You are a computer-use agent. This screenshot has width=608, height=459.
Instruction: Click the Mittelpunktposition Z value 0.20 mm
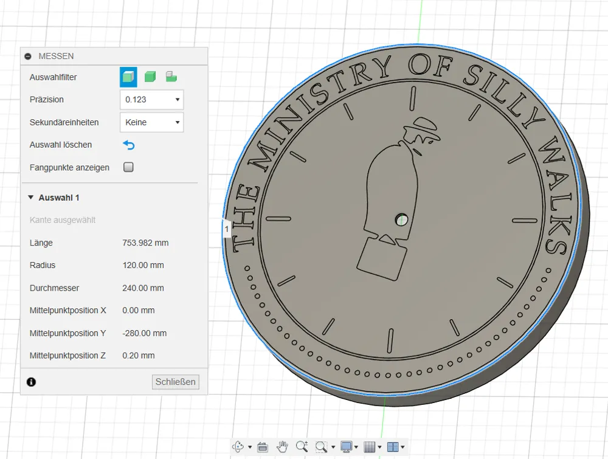pyautogui.click(x=139, y=356)
